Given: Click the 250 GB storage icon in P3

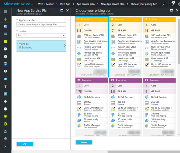Looking at the screenshot, I should pyautogui.click(x=146, y=103).
